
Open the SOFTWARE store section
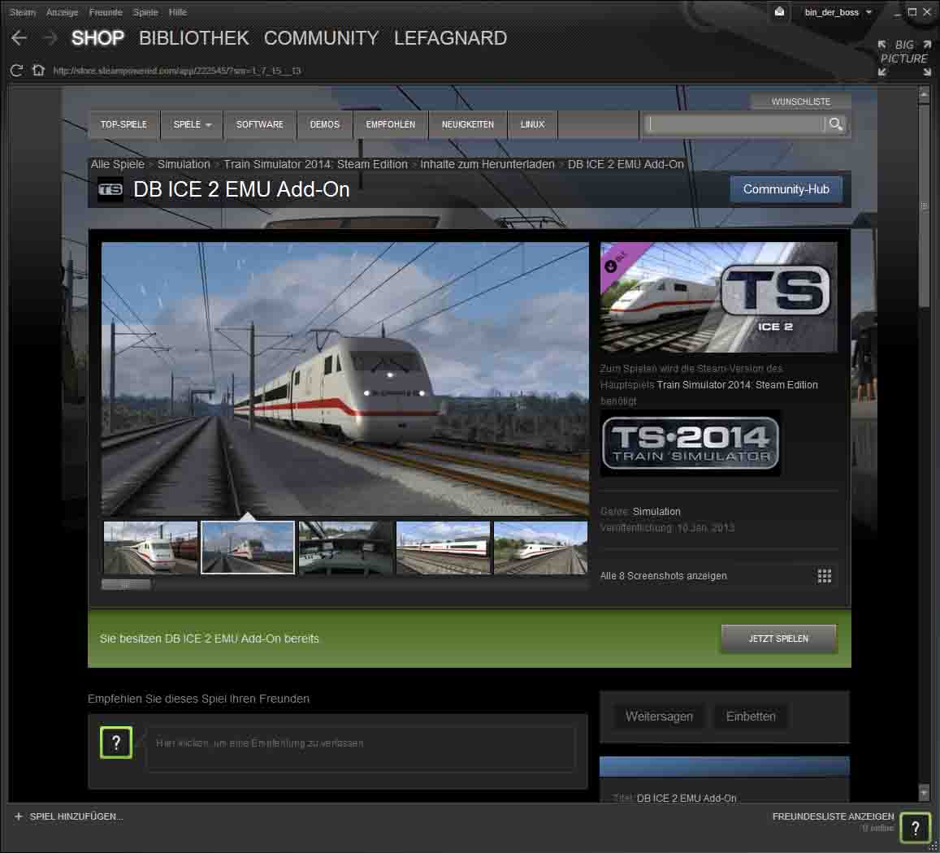coord(260,124)
